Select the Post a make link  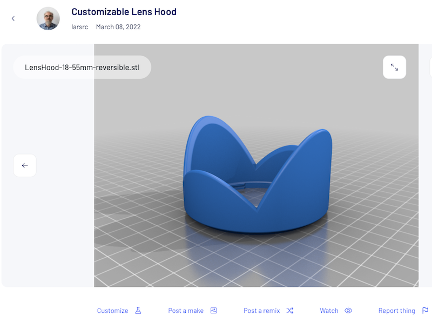186,311
